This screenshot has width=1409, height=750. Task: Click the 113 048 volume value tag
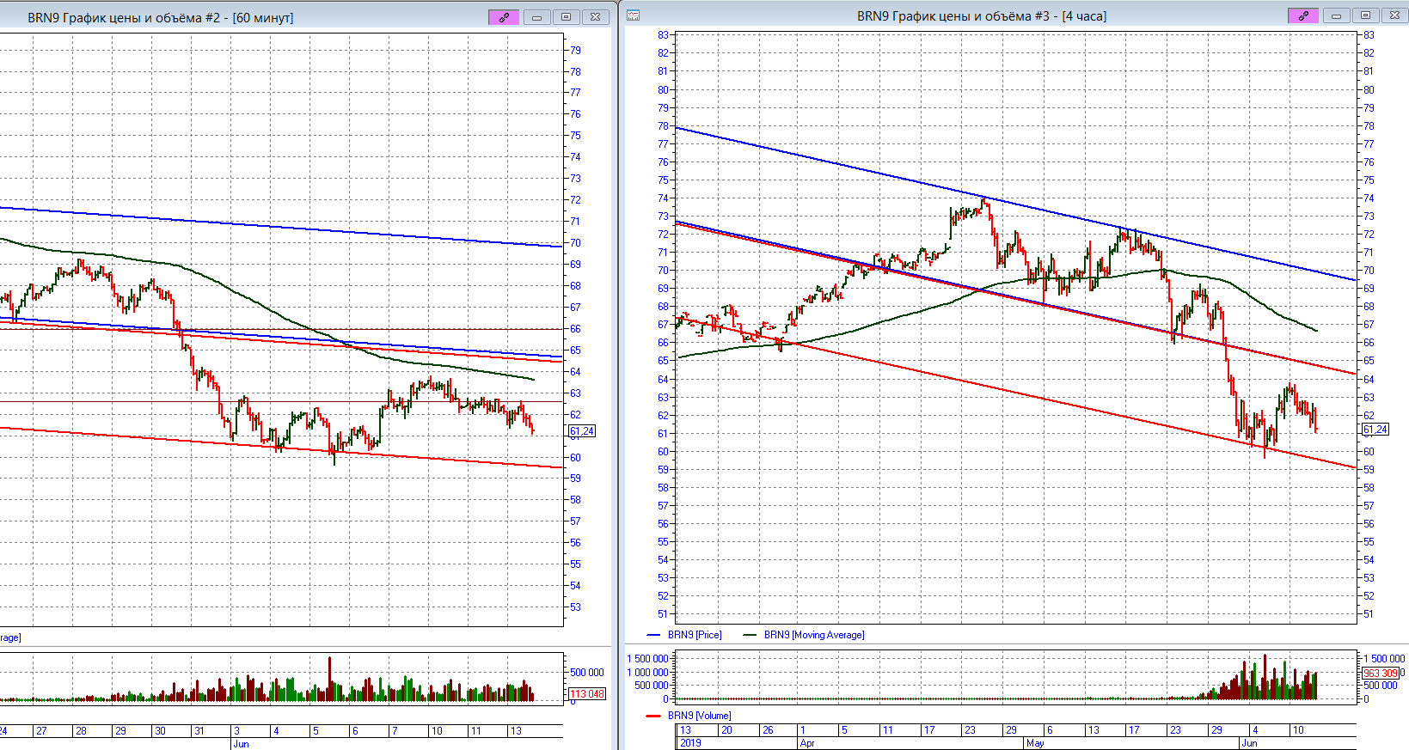(x=587, y=694)
